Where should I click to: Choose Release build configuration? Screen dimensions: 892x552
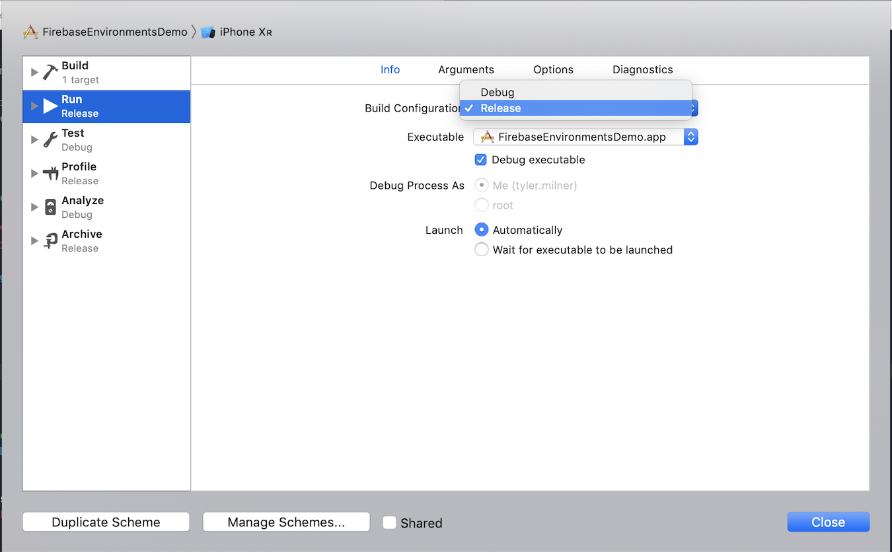coord(576,108)
